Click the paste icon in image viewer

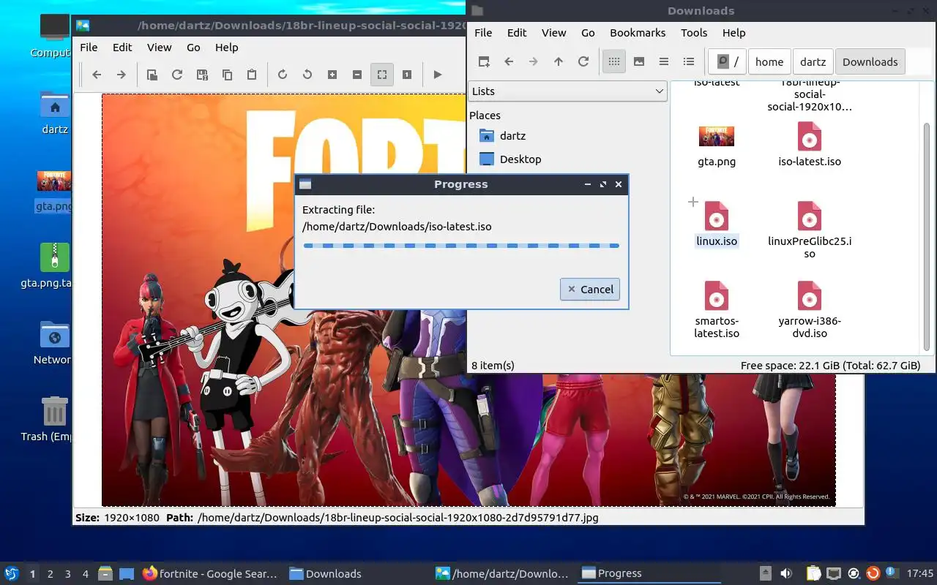[252, 75]
